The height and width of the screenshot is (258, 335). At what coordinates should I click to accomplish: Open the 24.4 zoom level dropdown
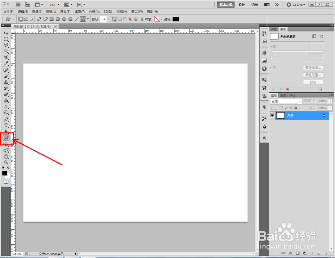click(59, 4)
